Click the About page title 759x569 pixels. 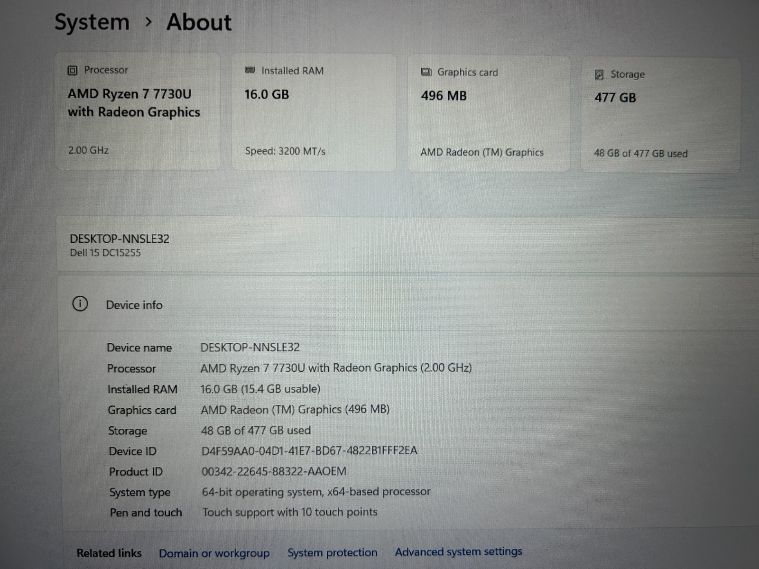point(199,22)
